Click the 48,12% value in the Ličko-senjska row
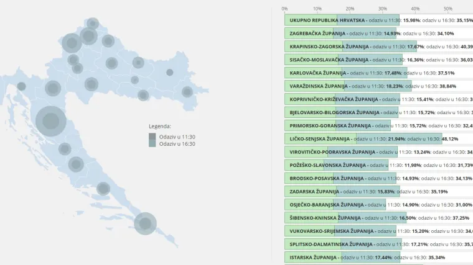 point(450,139)
